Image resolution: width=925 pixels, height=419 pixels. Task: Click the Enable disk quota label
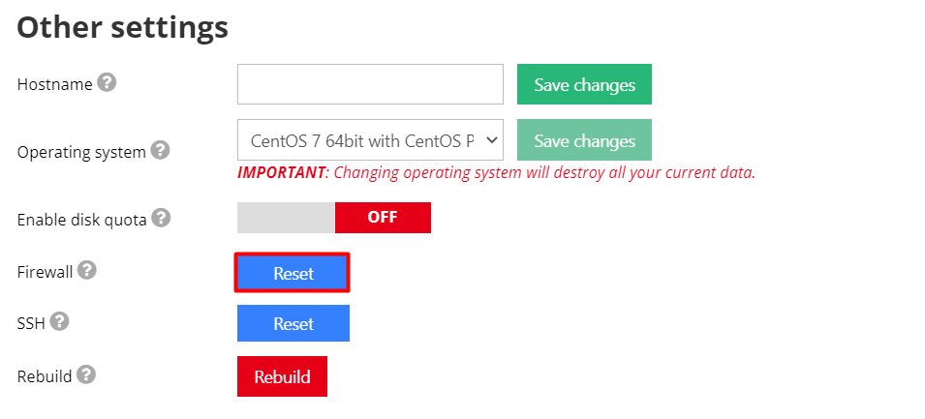(x=82, y=220)
